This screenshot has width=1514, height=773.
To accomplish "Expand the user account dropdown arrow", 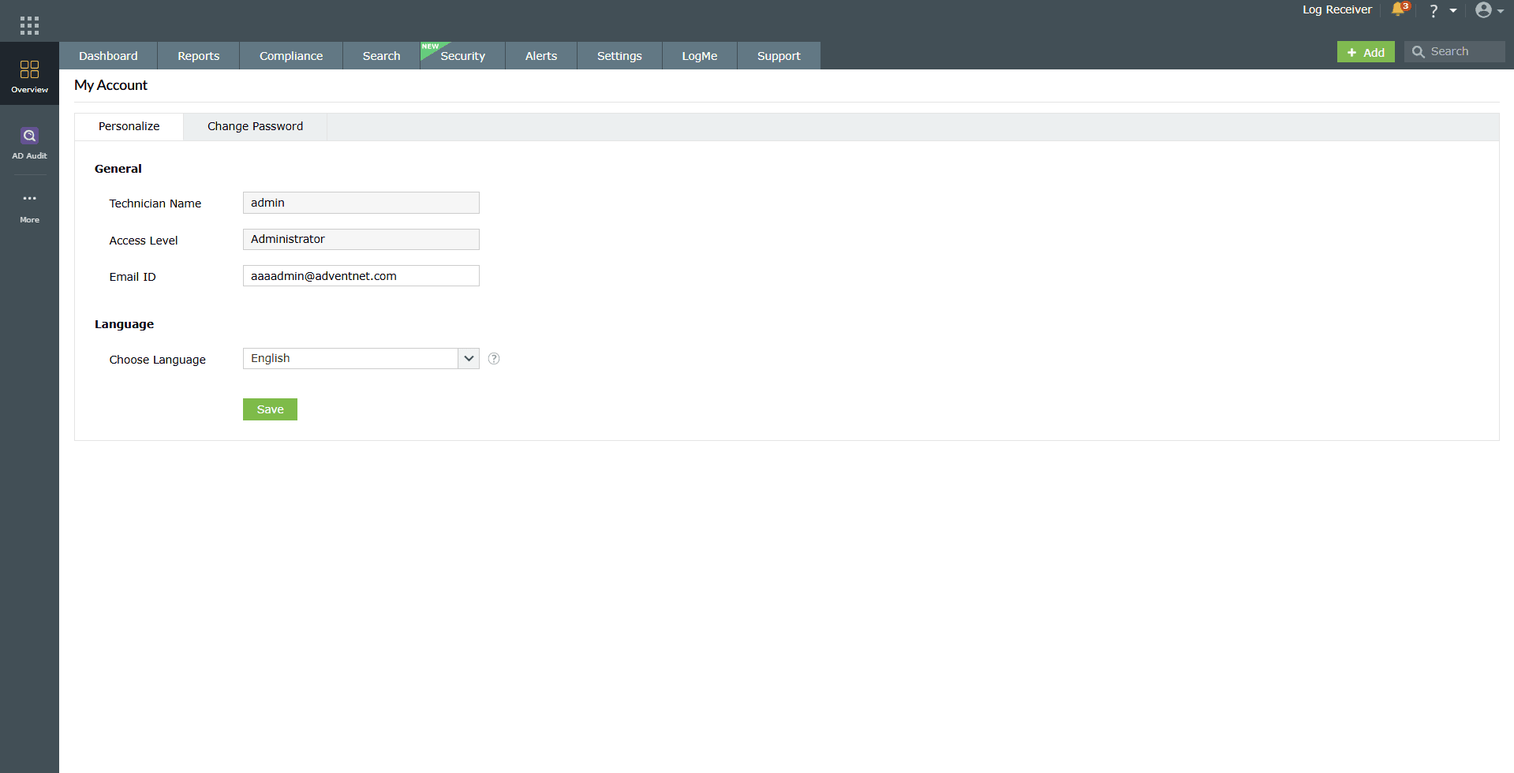I will point(1500,11).
